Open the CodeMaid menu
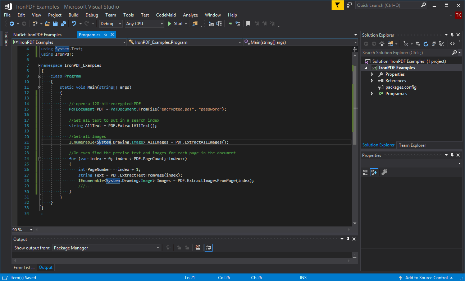Screen dimensions: 465x281 point(166,15)
